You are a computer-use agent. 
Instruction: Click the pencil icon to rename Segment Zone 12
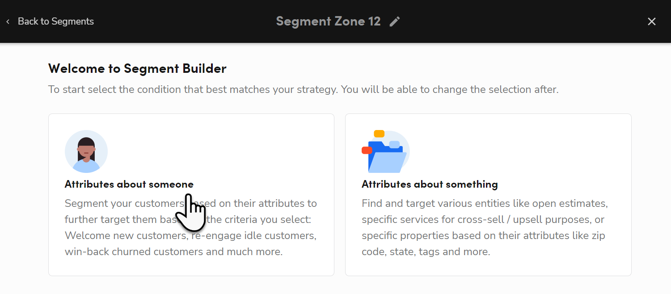[394, 21]
